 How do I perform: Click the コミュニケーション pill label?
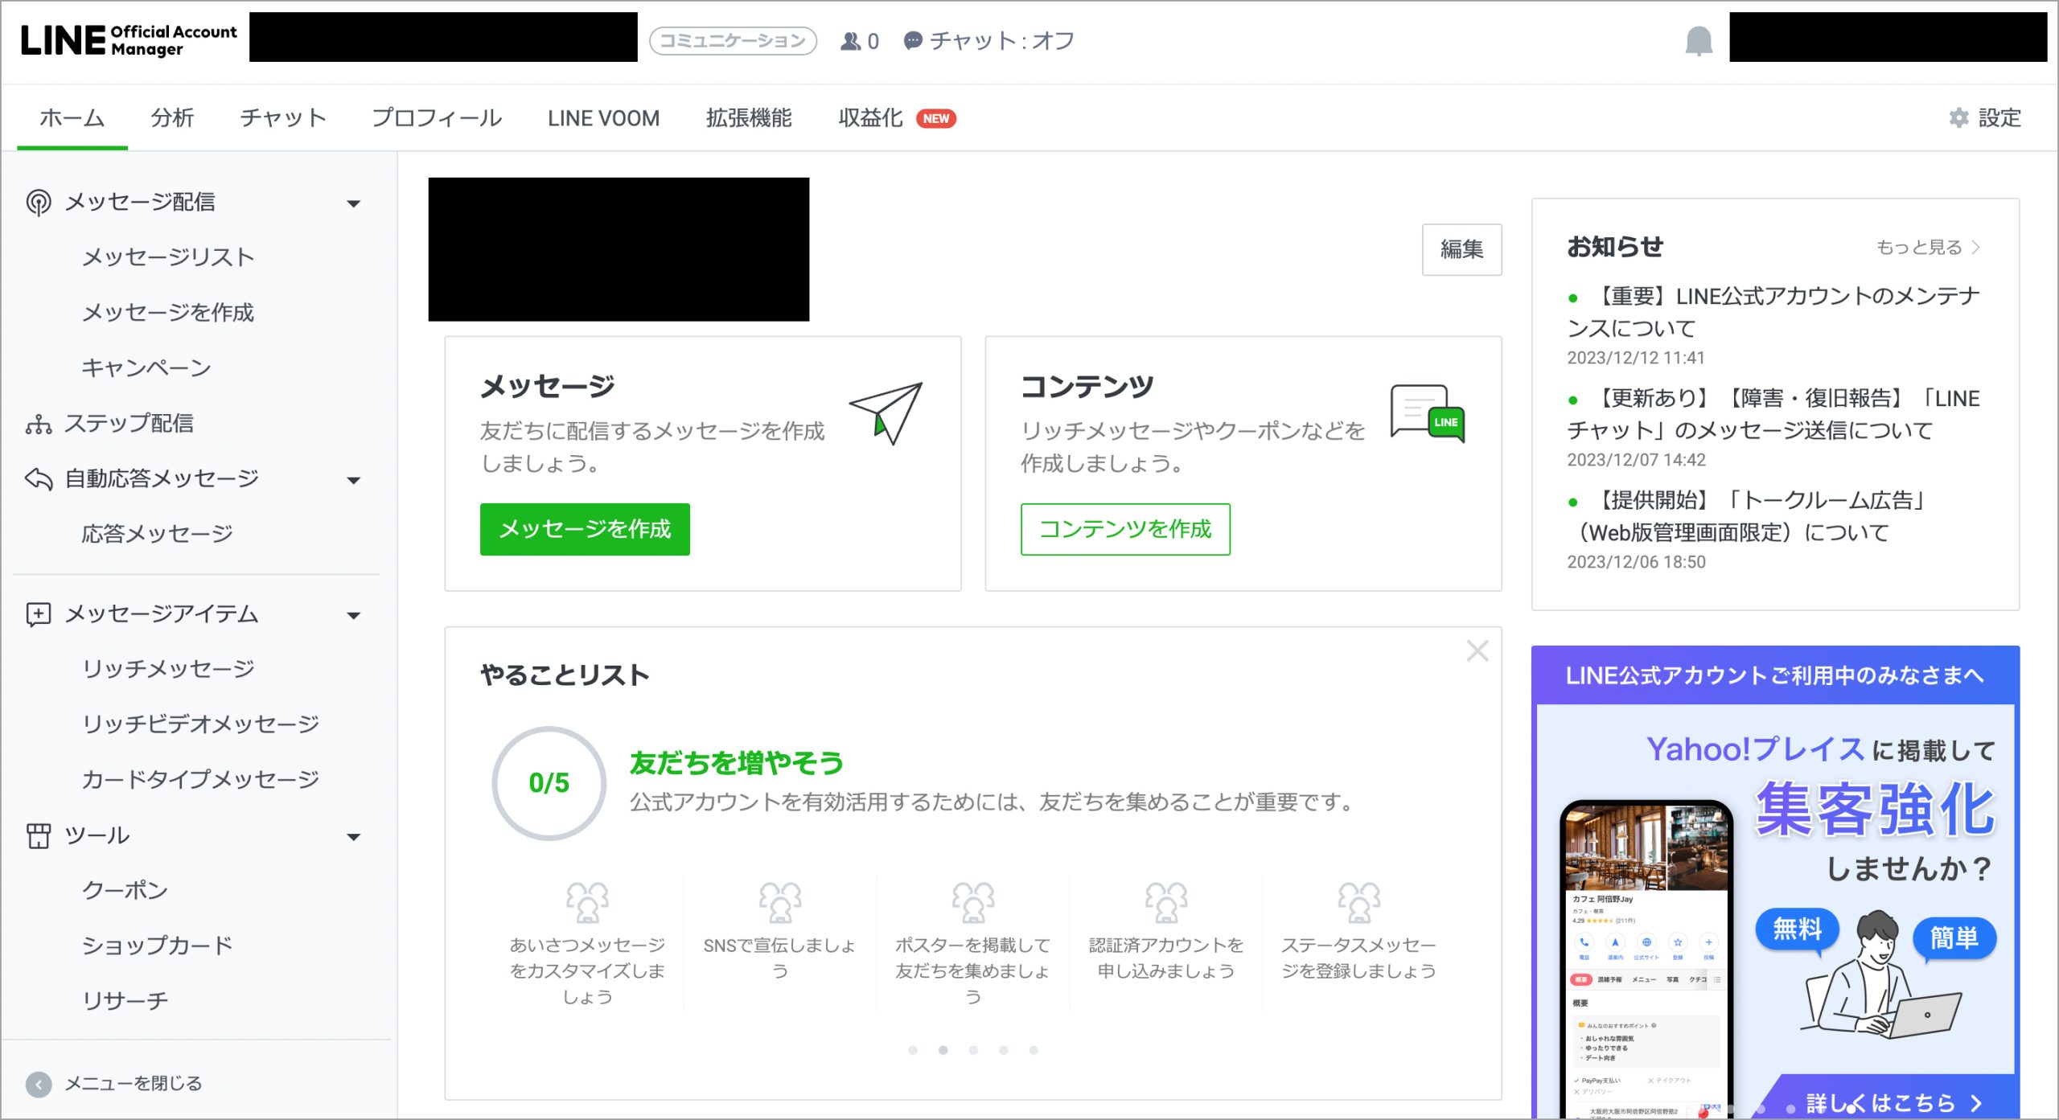(733, 41)
